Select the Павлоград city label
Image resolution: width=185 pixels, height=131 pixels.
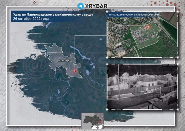pos(65,61)
